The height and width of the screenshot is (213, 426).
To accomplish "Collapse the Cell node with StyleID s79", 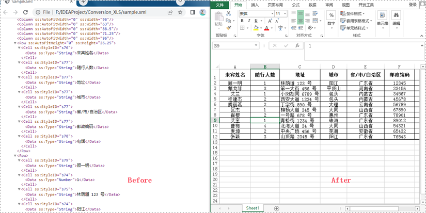I will point(19,160).
